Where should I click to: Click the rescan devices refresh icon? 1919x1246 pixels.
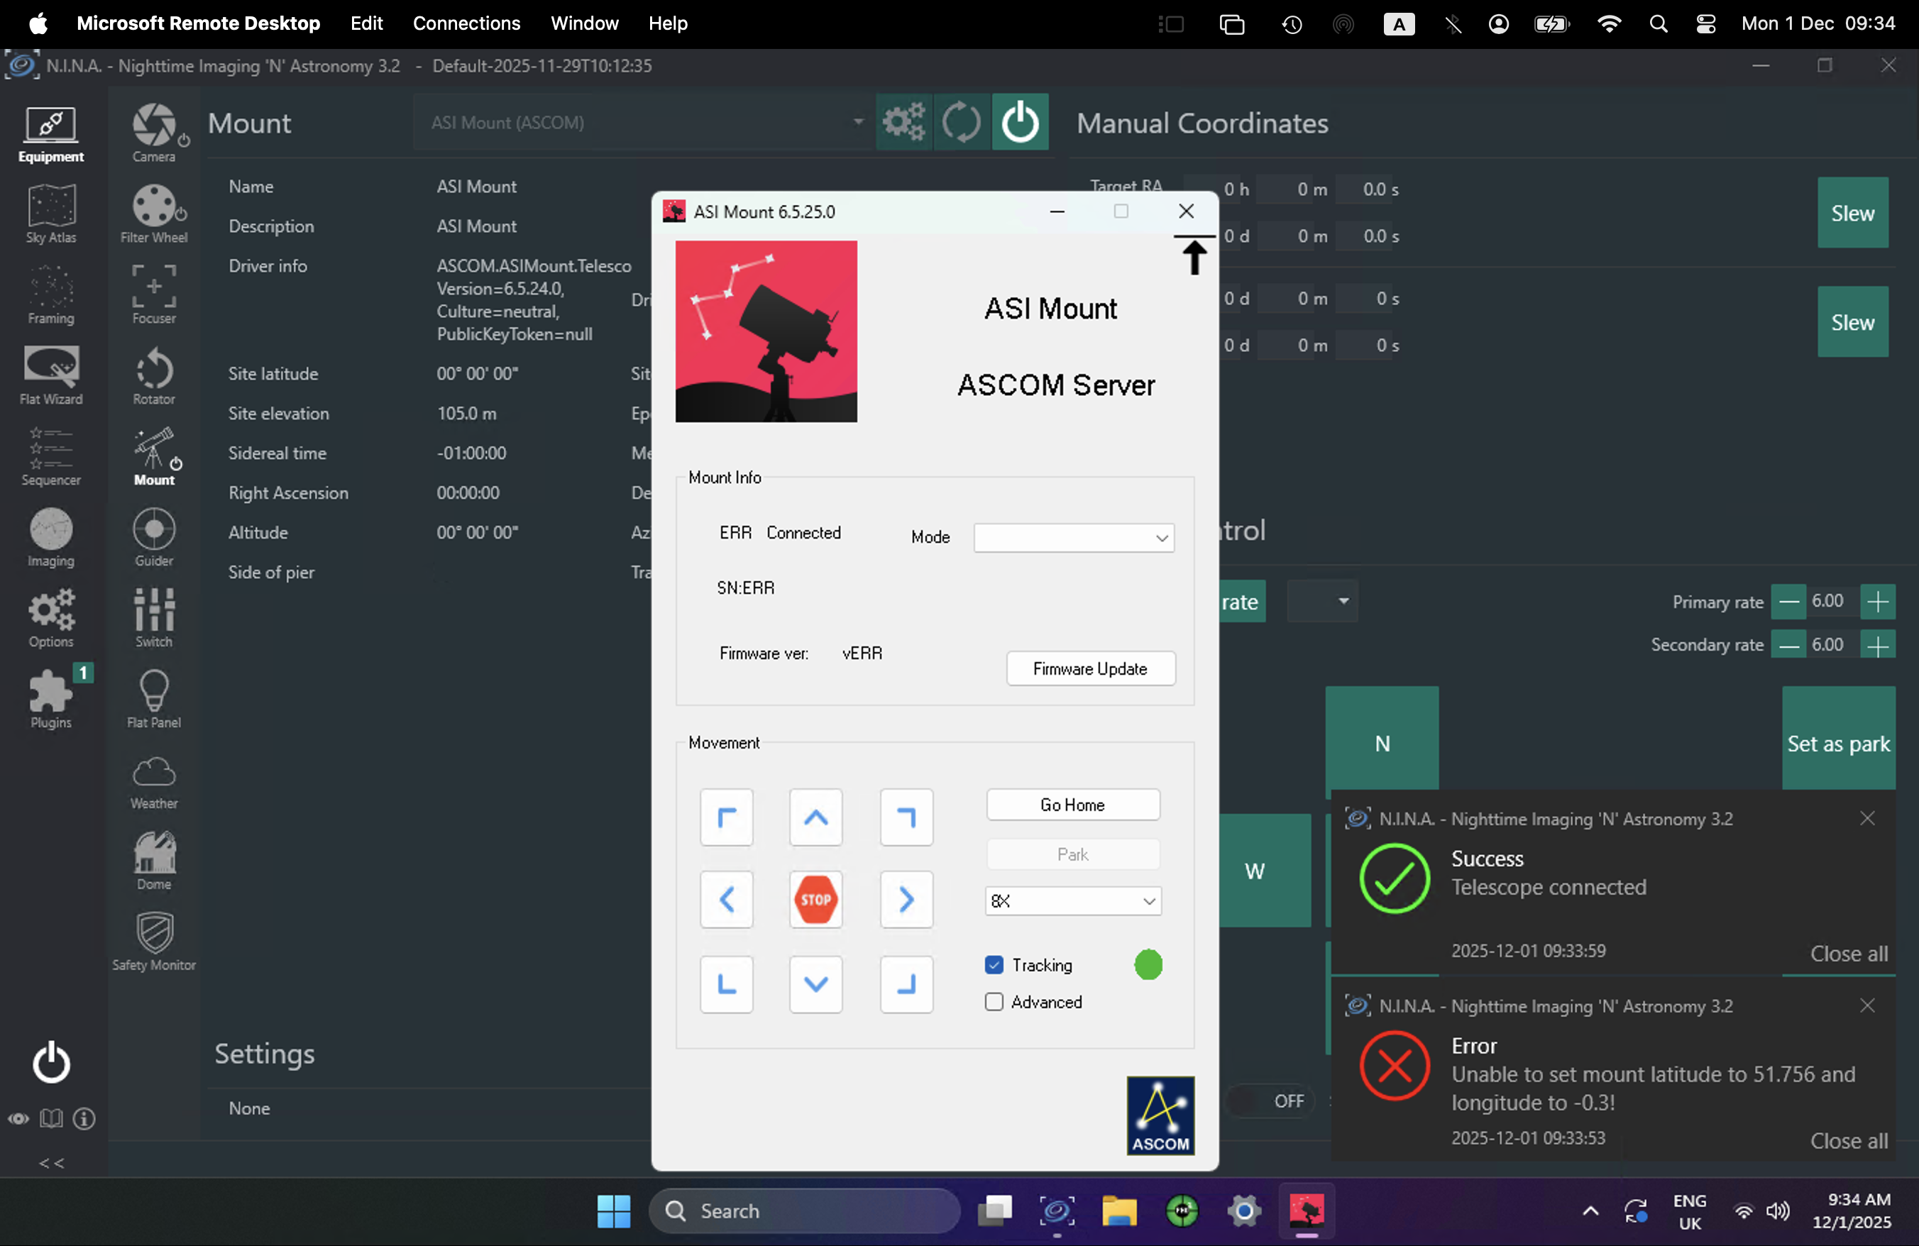pyautogui.click(x=961, y=123)
